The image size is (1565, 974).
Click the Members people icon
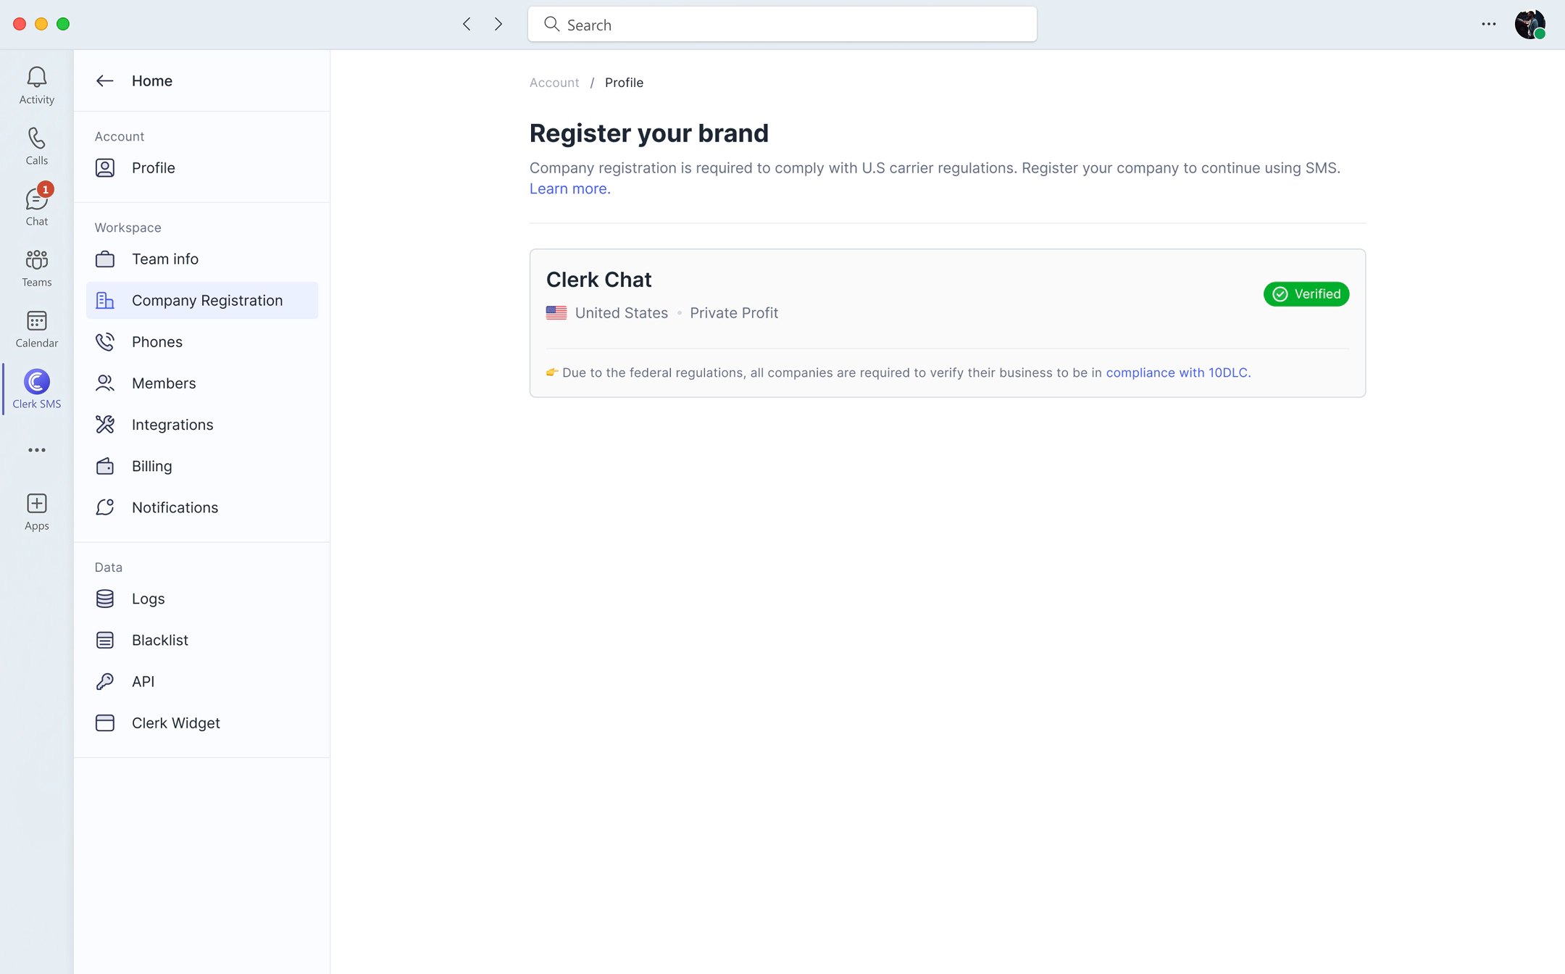[x=105, y=383]
